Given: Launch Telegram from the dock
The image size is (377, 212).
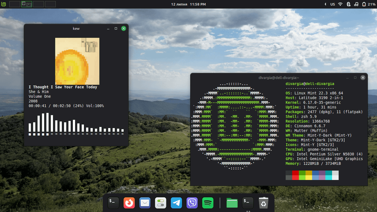Looking at the screenshot, I should pos(176,203).
